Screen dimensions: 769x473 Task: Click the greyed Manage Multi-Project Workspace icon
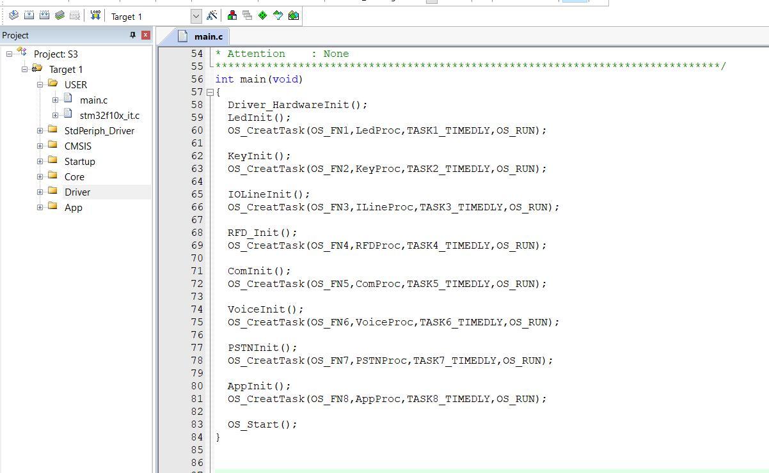(247, 15)
